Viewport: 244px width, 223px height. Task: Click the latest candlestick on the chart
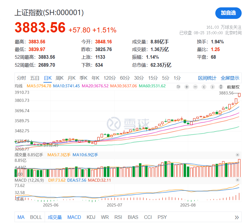click(239, 95)
